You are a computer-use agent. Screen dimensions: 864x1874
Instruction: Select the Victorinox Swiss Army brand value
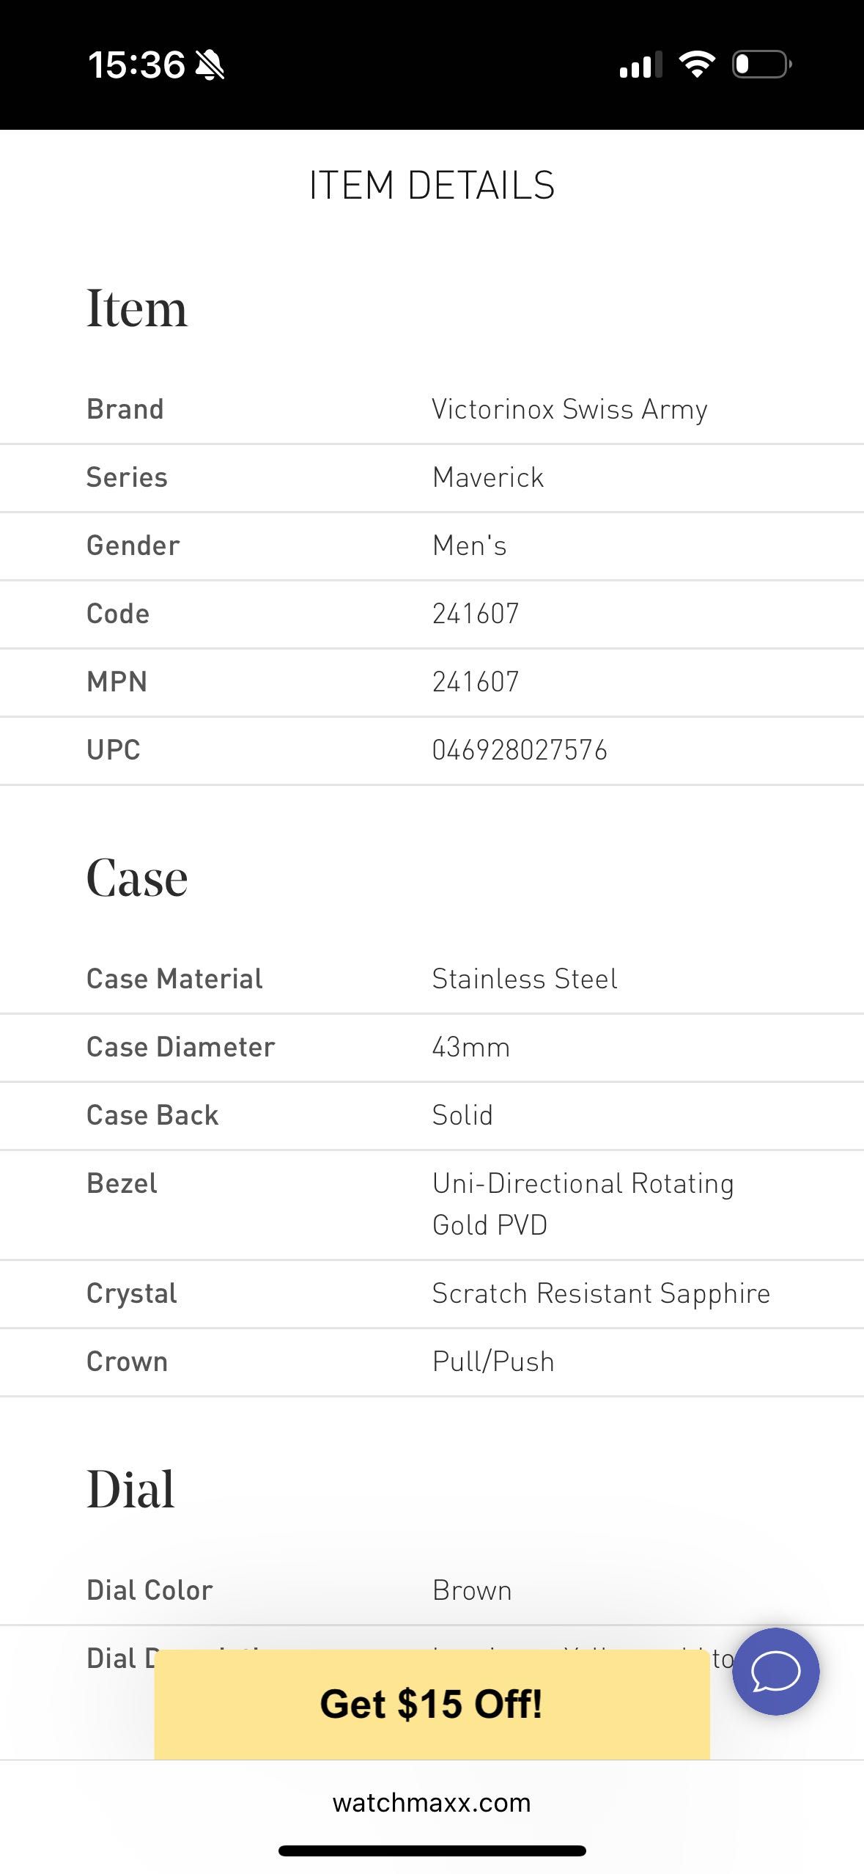(x=569, y=410)
